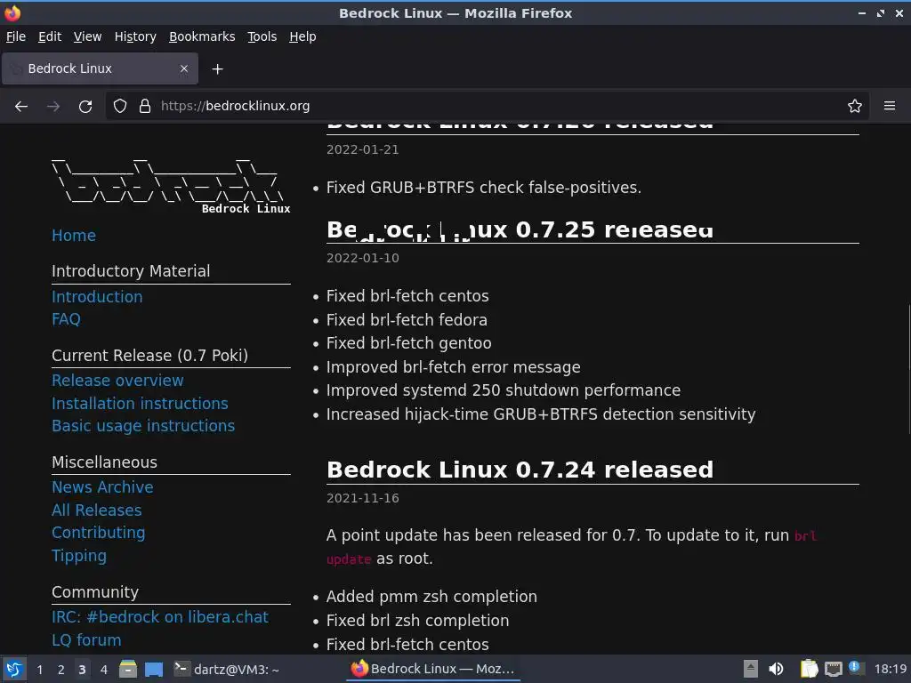Image resolution: width=911 pixels, height=683 pixels.
Task: Follow the Home sidebar link
Action: tap(74, 235)
